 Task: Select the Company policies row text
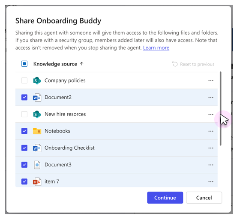(x=65, y=80)
